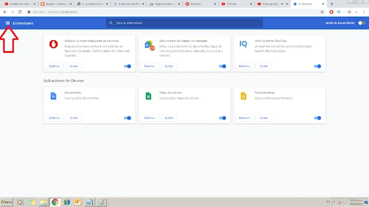Screen dimensions: 369x207
Task: Open Paint from taskbar
Action: click(101, 202)
